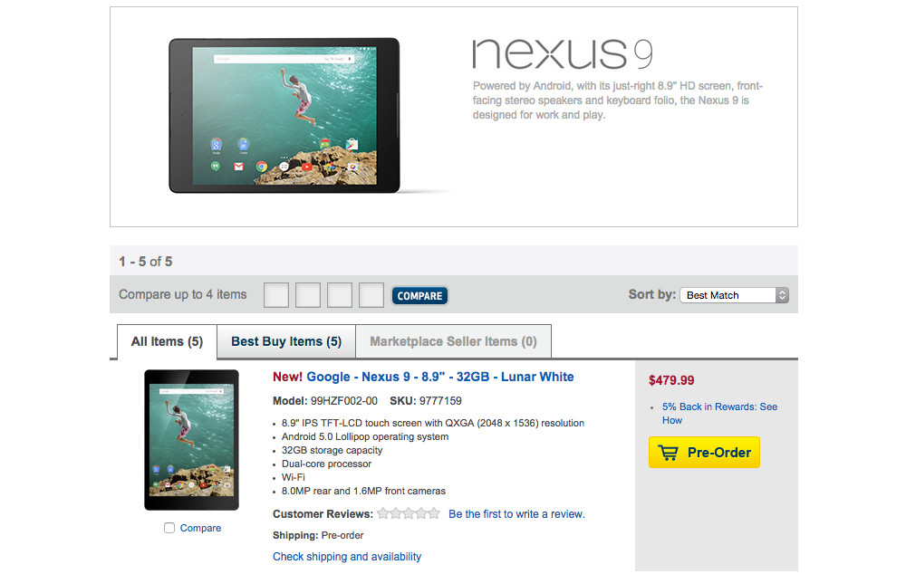Open the Sort by Best Match dropdown

(x=734, y=295)
